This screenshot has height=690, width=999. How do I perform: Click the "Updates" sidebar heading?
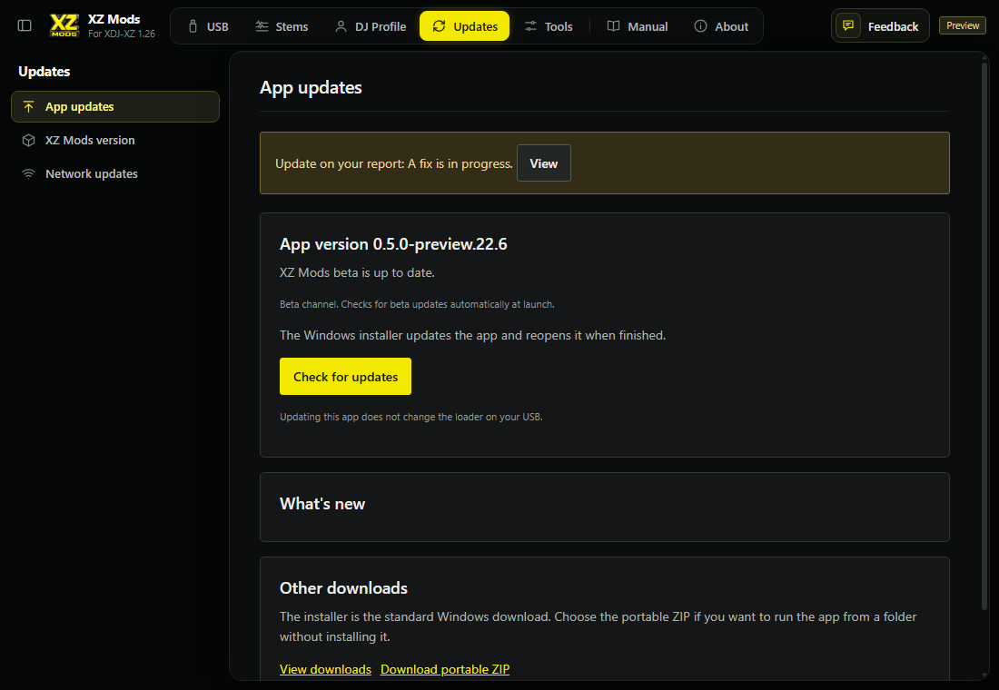[x=44, y=72]
